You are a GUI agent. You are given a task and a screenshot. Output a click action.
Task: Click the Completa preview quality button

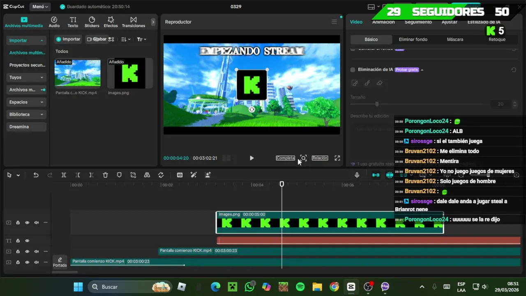(285, 158)
